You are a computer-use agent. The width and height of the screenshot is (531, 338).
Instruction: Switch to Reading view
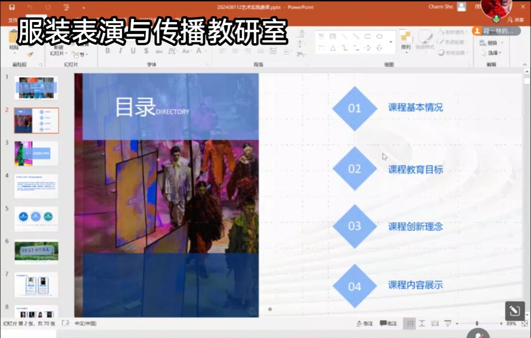tap(435, 324)
